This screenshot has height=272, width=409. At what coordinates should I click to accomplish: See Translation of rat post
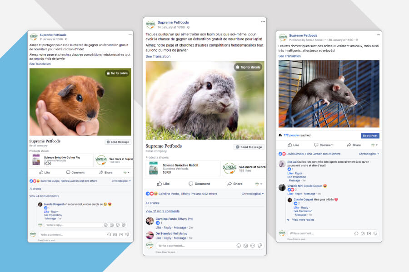pos(289,56)
